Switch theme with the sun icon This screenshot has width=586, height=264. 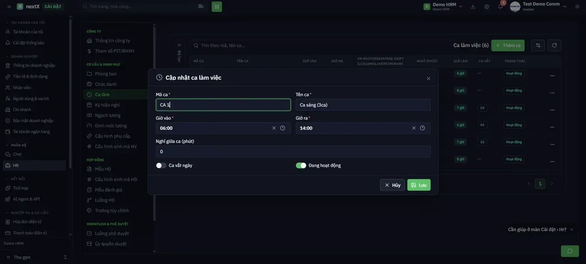click(576, 6)
